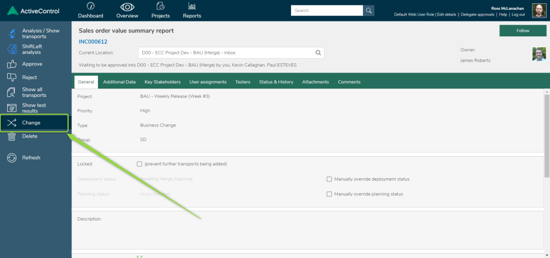Open the Help link
The image size is (550, 258).
tap(503, 15)
